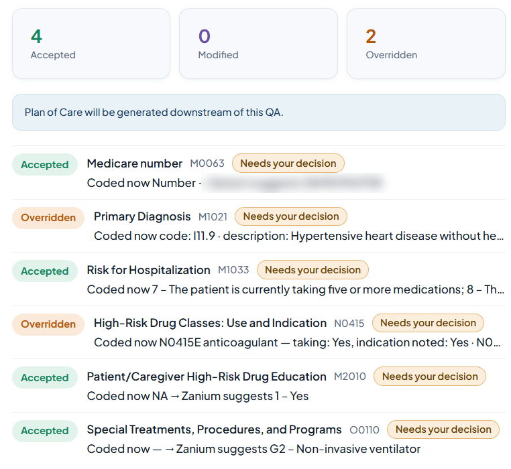Open the Overridden summary card showing 2

tap(426, 44)
